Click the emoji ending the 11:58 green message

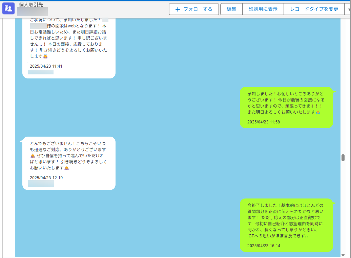click(x=318, y=112)
